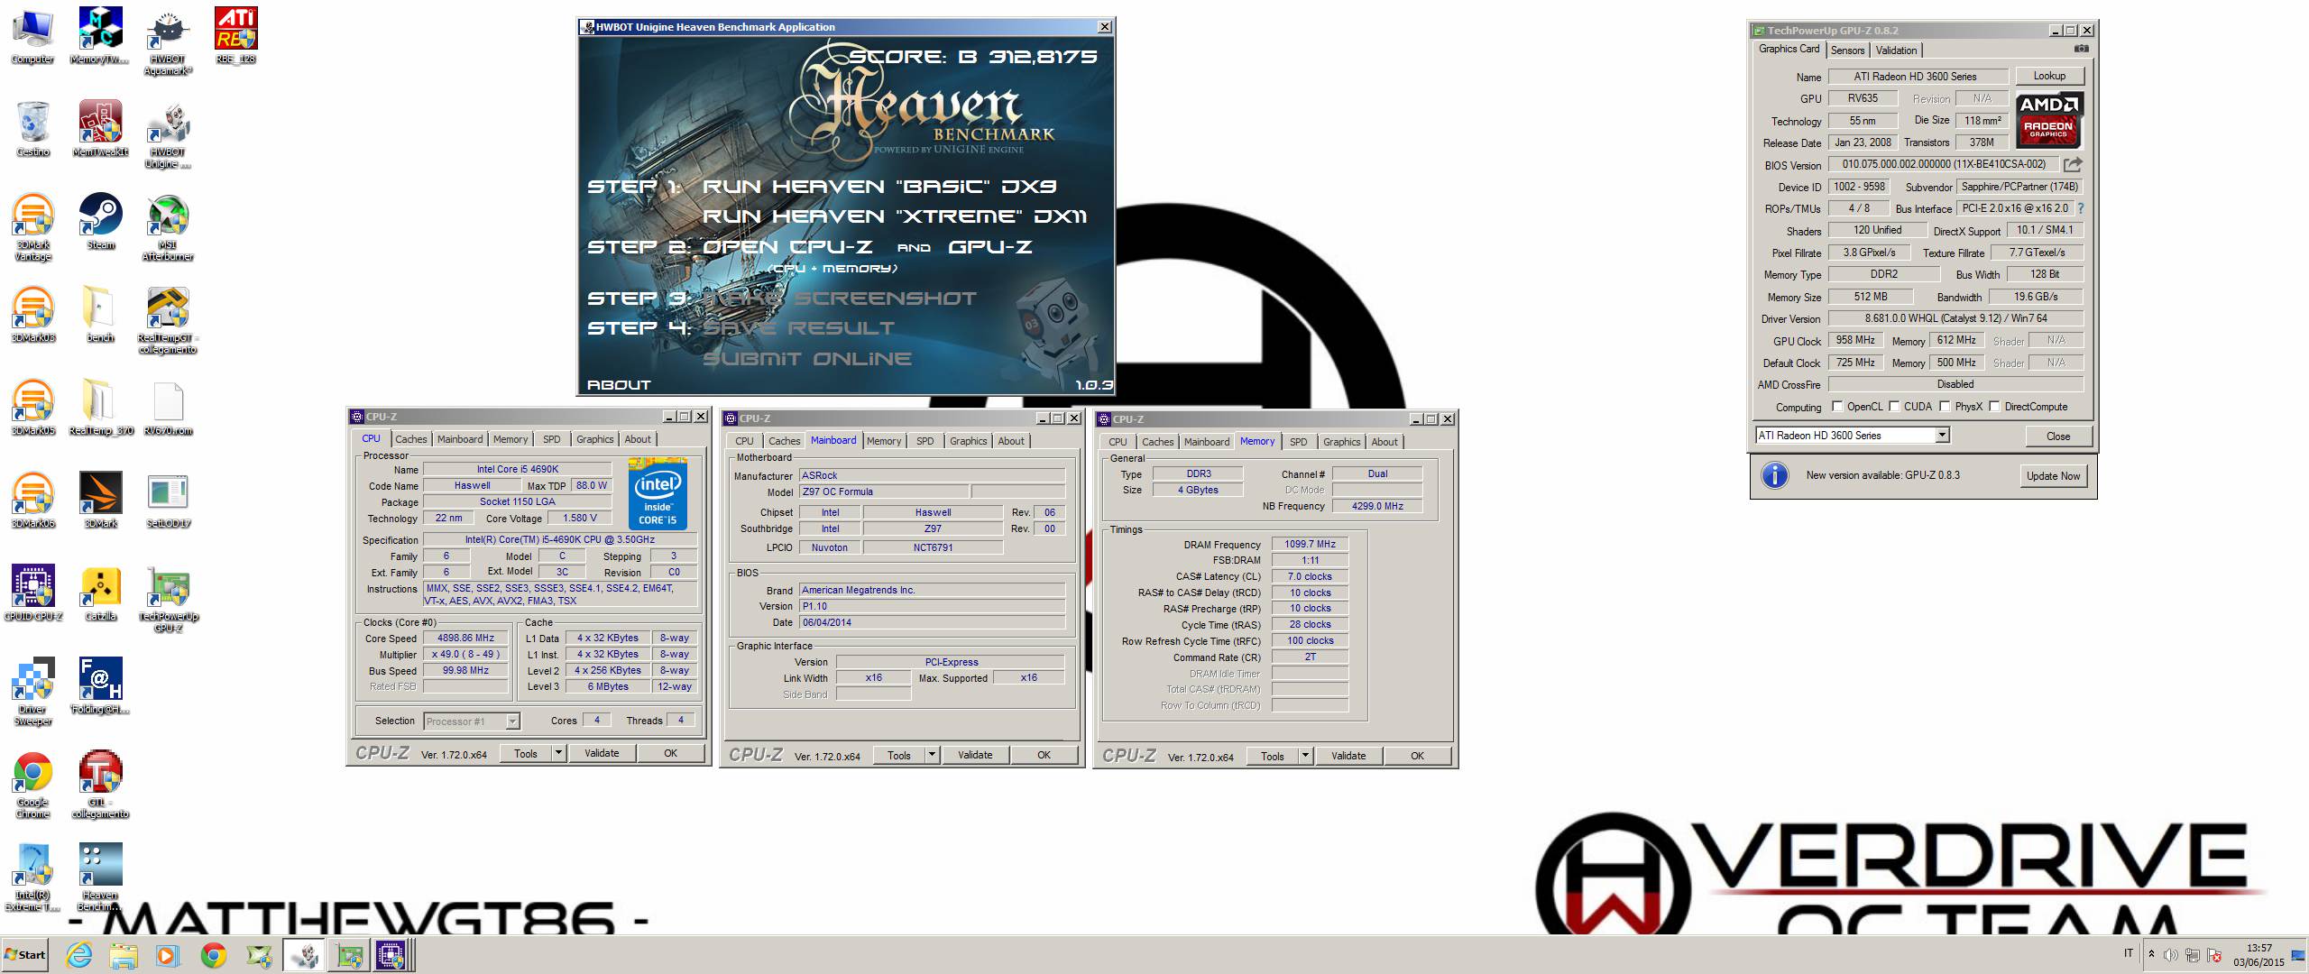Open the Steam desktop shortcut
The height and width of the screenshot is (974, 2309).
coord(100,221)
